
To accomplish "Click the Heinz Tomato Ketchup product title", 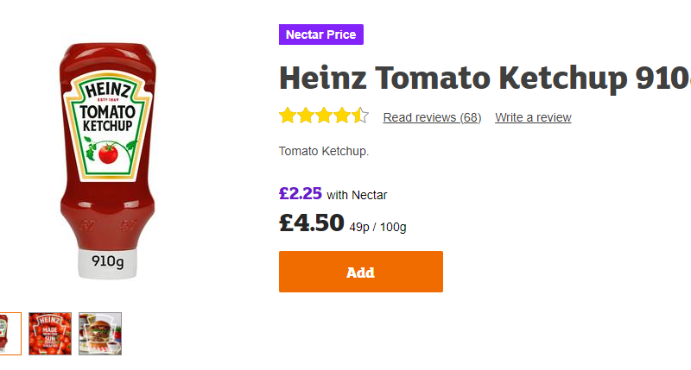I will pyautogui.click(x=484, y=79).
